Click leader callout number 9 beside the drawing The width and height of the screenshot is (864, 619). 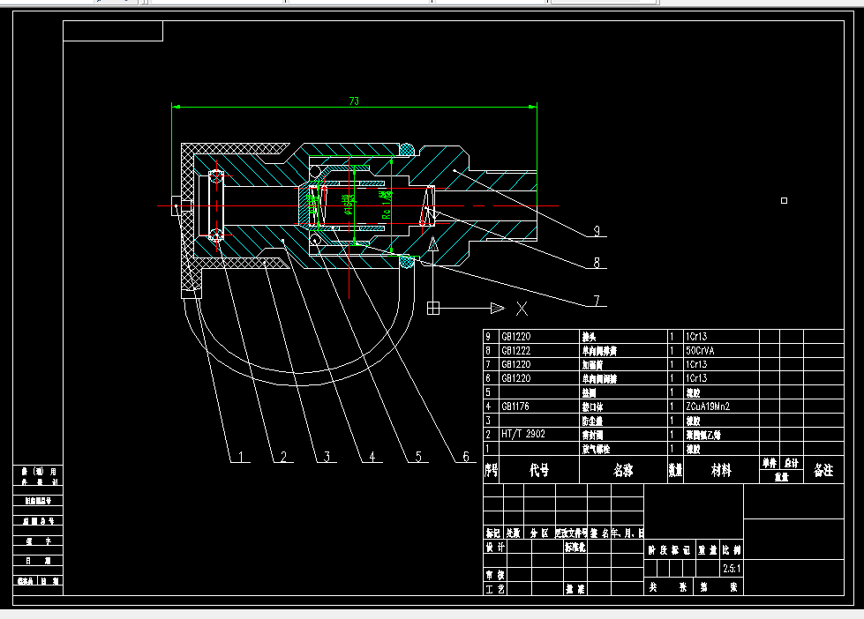click(x=597, y=231)
